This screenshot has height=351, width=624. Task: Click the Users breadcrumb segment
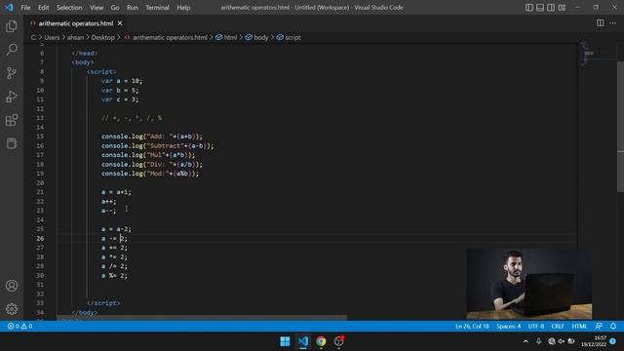coord(52,37)
